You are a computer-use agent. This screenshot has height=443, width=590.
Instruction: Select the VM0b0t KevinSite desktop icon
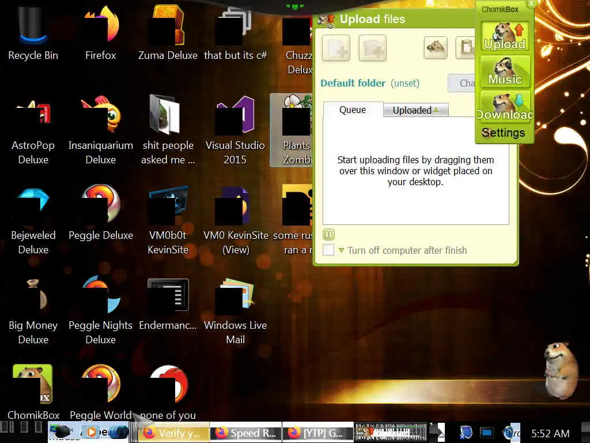168,220
